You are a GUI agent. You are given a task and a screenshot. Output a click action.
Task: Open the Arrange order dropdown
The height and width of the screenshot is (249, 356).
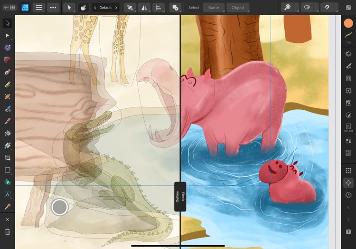(x=130, y=8)
